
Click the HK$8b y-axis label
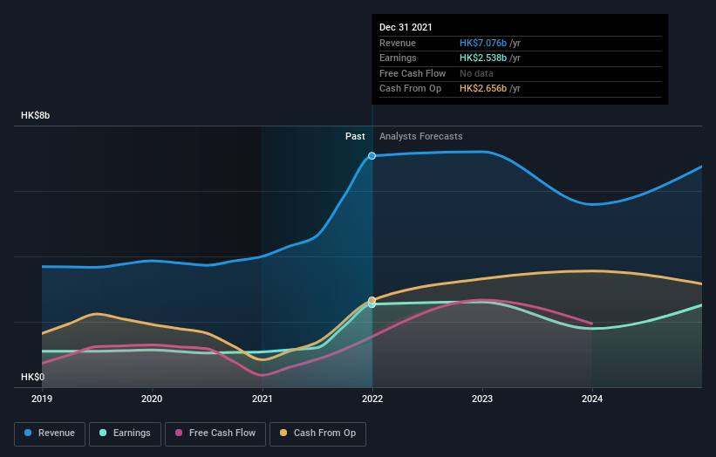click(35, 115)
